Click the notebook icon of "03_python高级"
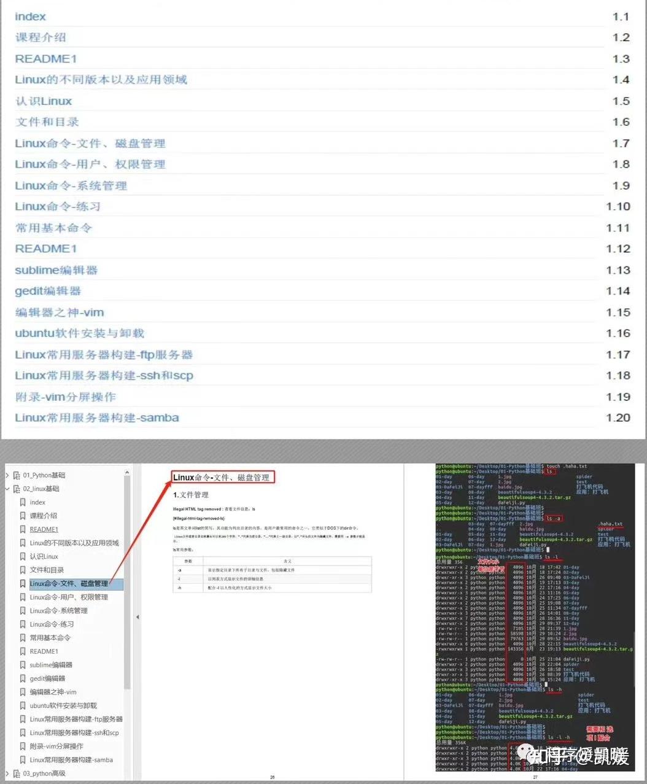Viewport: 647px width, 784px height. [x=17, y=773]
